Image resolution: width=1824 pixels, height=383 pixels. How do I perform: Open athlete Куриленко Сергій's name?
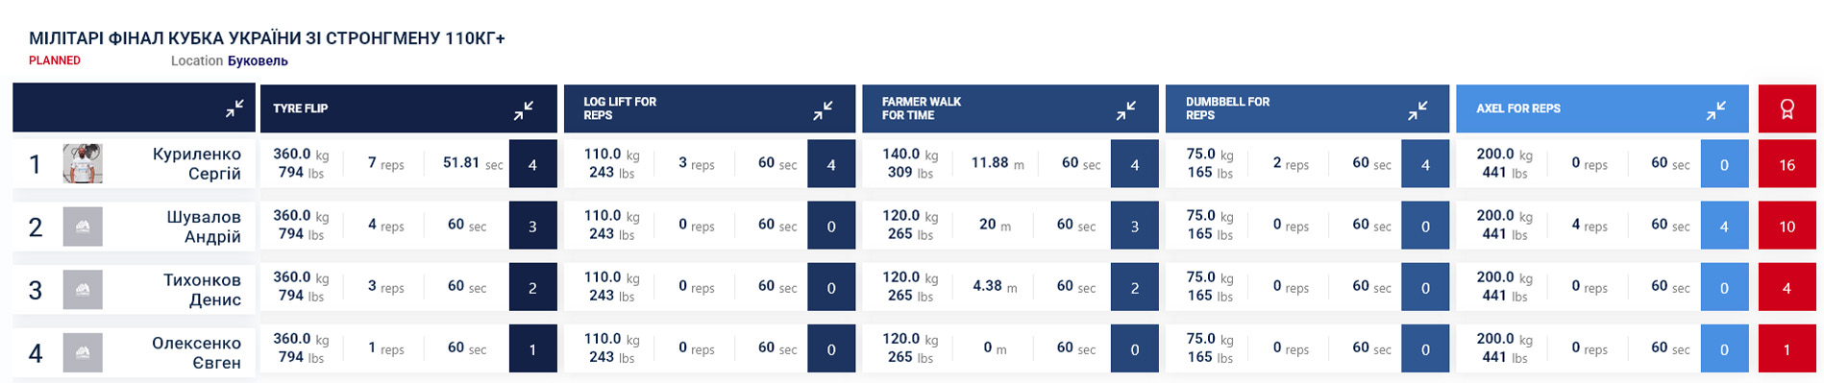(x=196, y=164)
